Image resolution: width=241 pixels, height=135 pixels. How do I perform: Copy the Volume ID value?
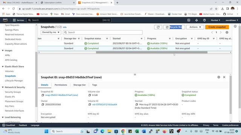(x=90, y=105)
